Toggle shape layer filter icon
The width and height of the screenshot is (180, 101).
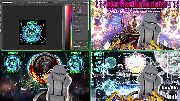(x=84, y=43)
